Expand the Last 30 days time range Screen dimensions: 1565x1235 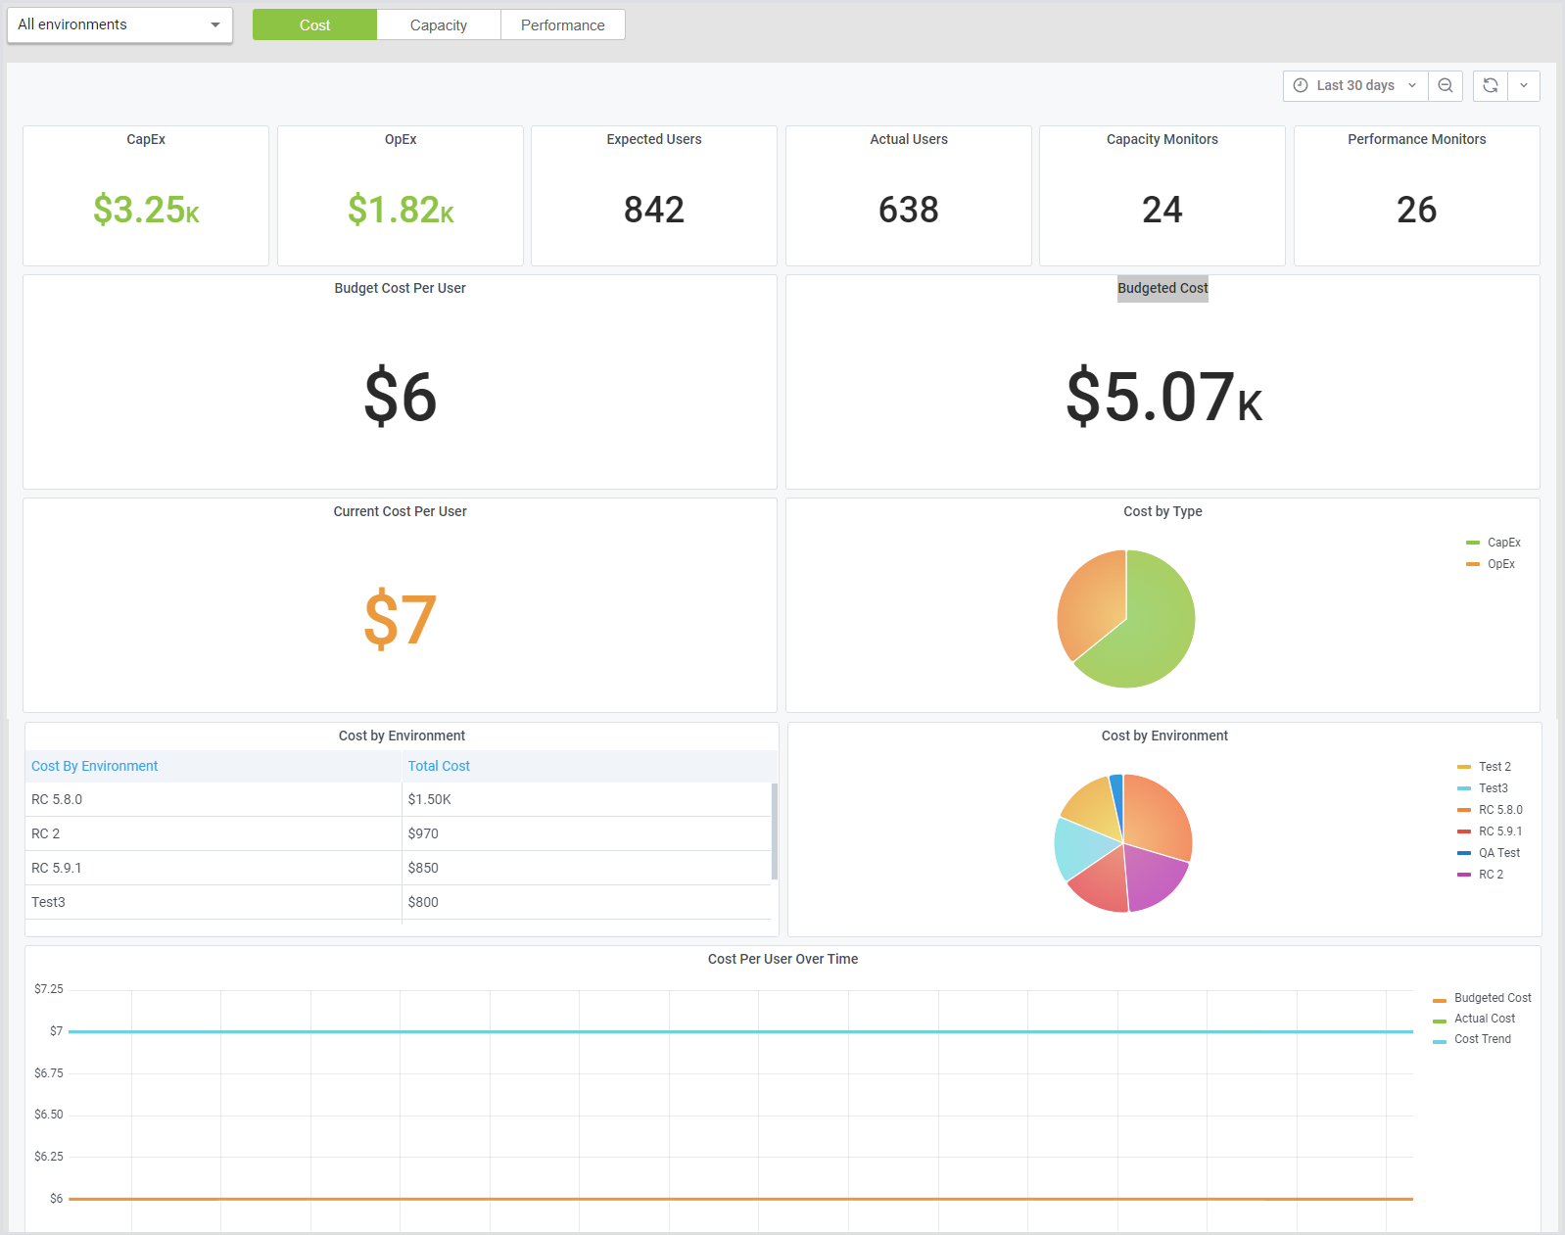click(1355, 86)
